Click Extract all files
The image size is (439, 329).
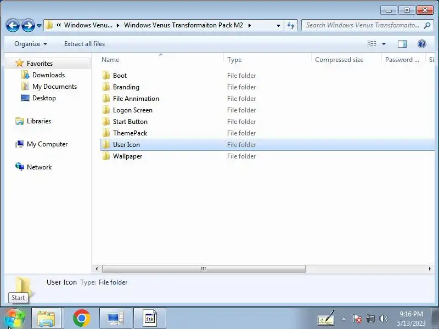[85, 44]
